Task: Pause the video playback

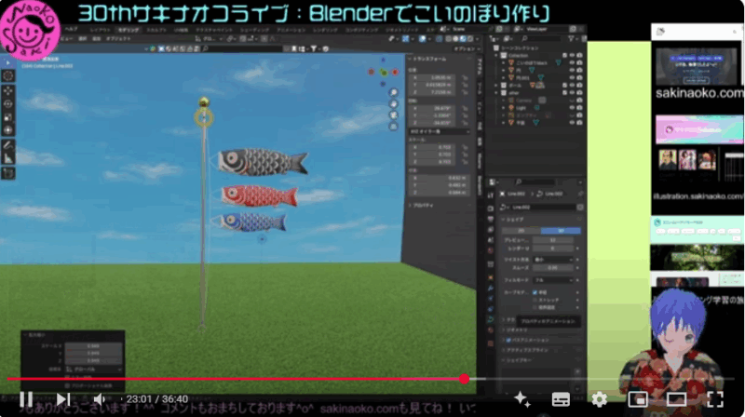Action: click(x=25, y=399)
